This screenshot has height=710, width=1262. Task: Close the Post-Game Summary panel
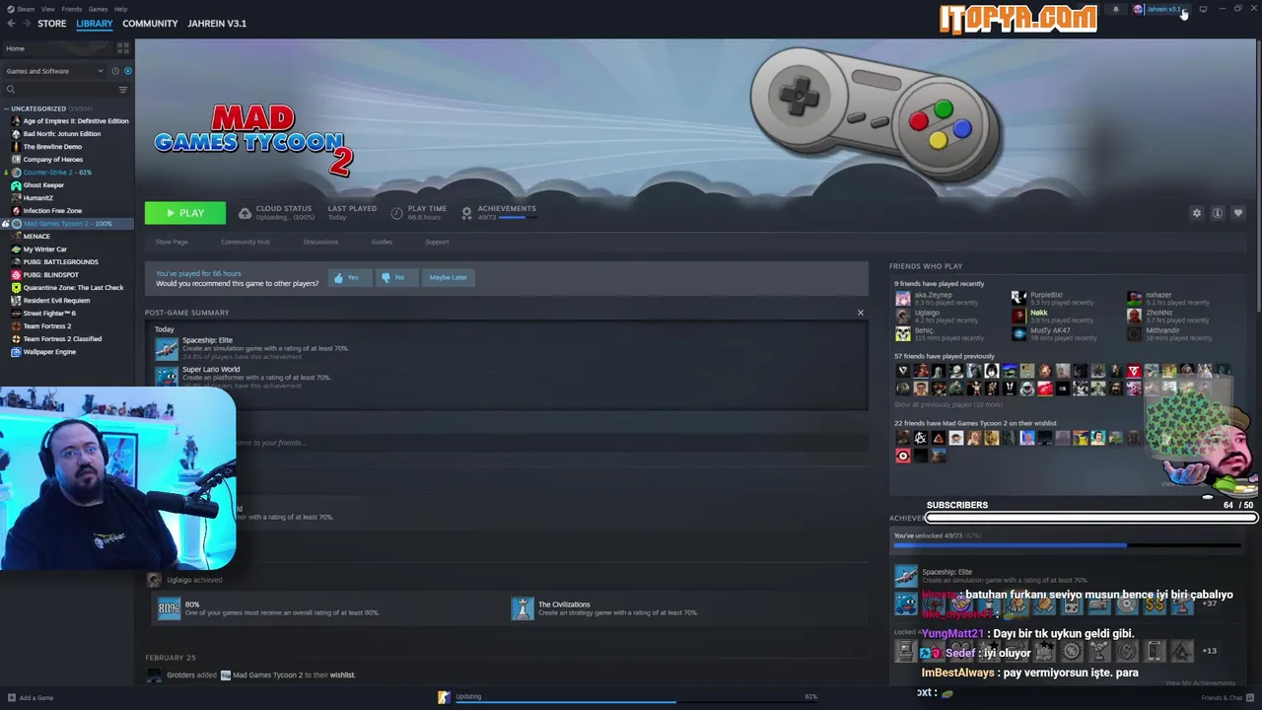860,313
